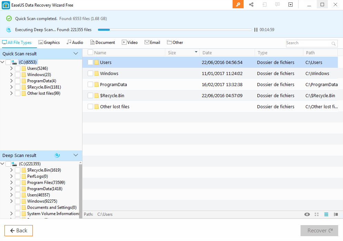The image size is (343, 241).
Task: Filter results by Graphics tab
Action: (49, 43)
